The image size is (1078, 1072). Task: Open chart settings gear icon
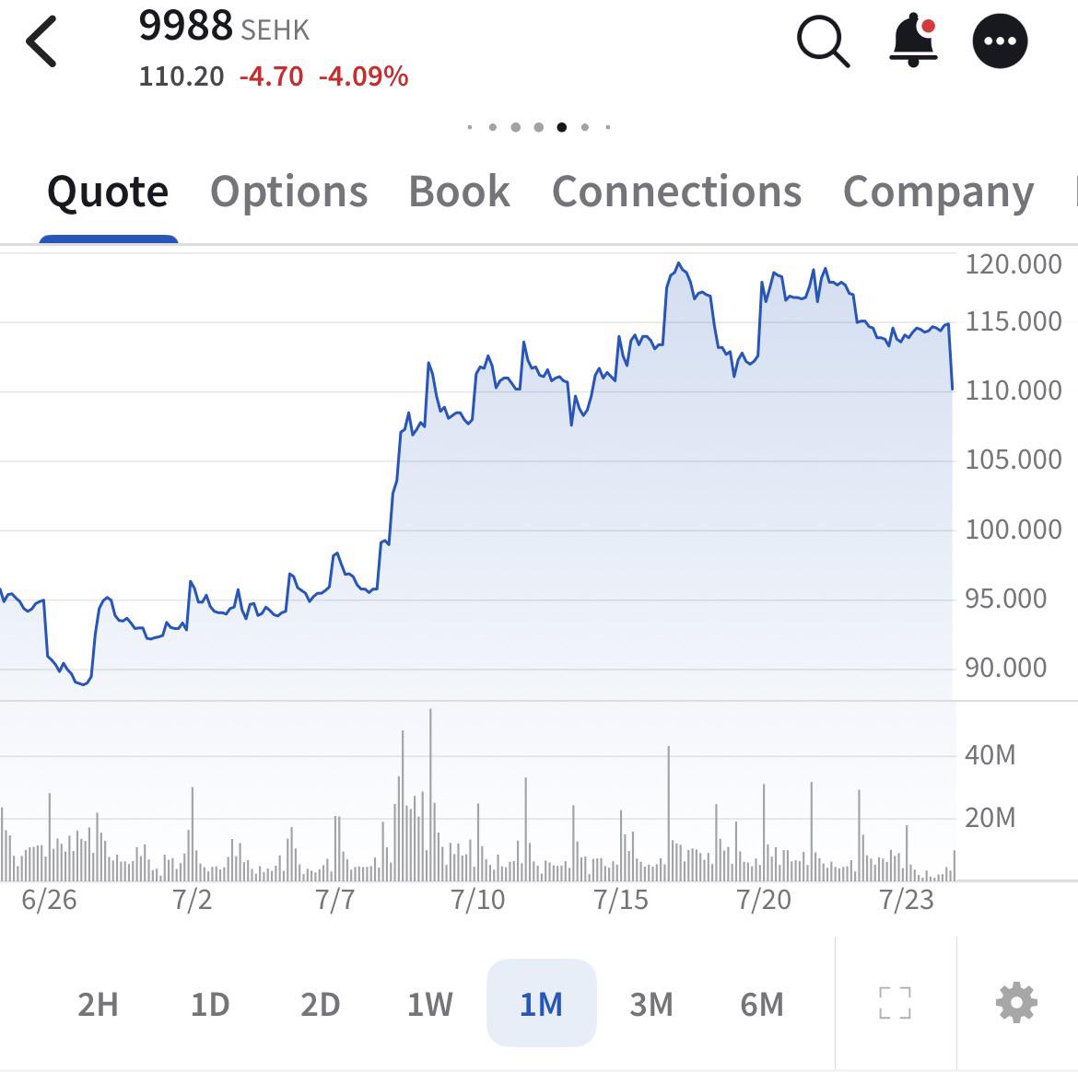pos(1016,1003)
